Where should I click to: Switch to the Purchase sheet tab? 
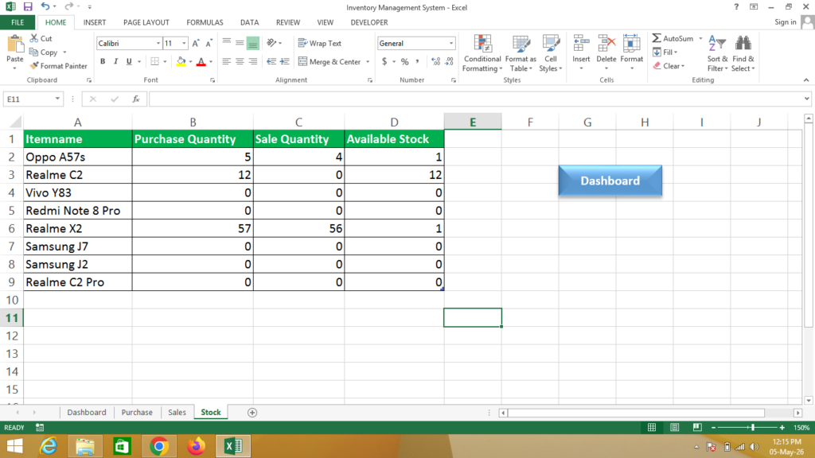pos(137,413)
